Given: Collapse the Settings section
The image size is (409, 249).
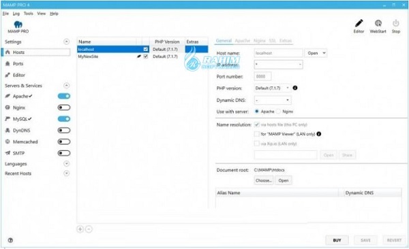Looking at the screenshot, I should pos(67,41).
